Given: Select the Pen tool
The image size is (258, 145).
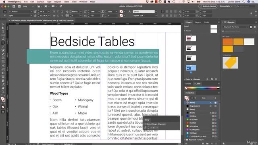Looking at the screenshot, I should click(3, 50).
